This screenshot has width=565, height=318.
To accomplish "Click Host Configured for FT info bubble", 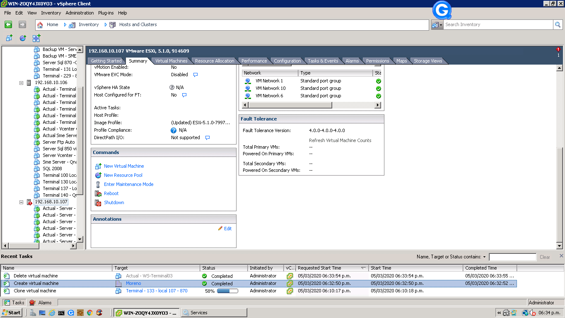I will click(184, 95).
